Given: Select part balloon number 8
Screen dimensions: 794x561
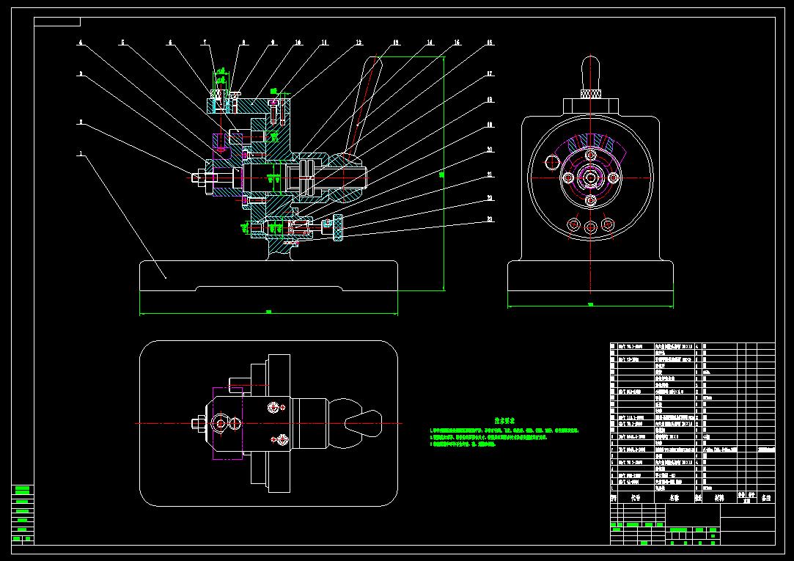Looking at the screenshot, I should (243, 43).
